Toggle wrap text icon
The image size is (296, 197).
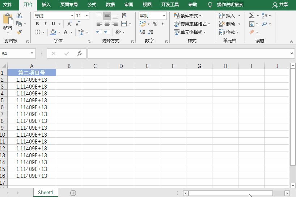[x=124, y=16]
